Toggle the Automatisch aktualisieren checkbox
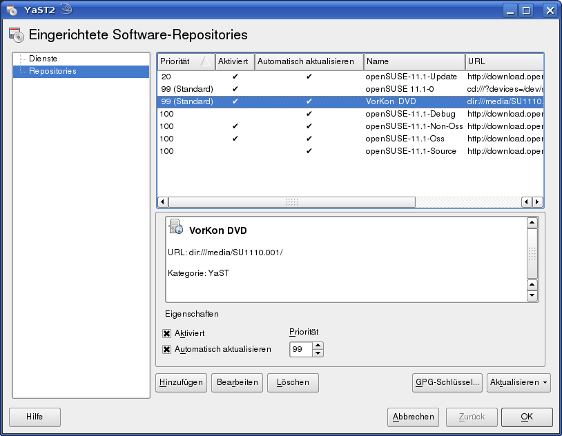Screen dimensions: 562x436 166,349
